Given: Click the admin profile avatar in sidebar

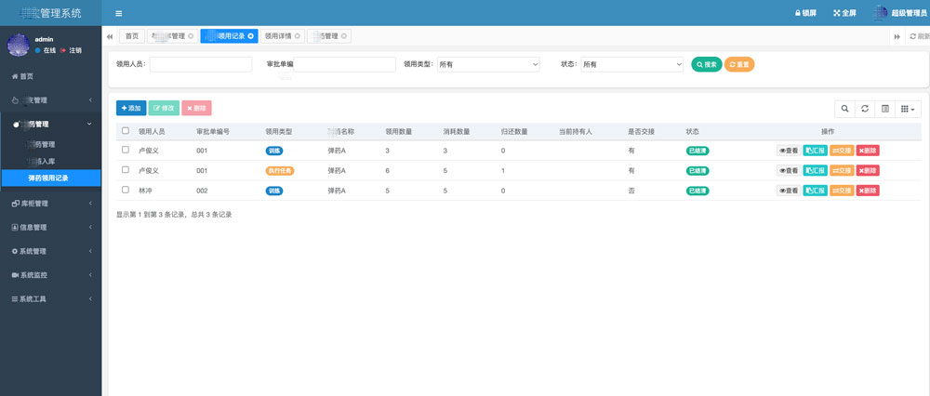Looking at the screenshot, I should tap(19, 45).
